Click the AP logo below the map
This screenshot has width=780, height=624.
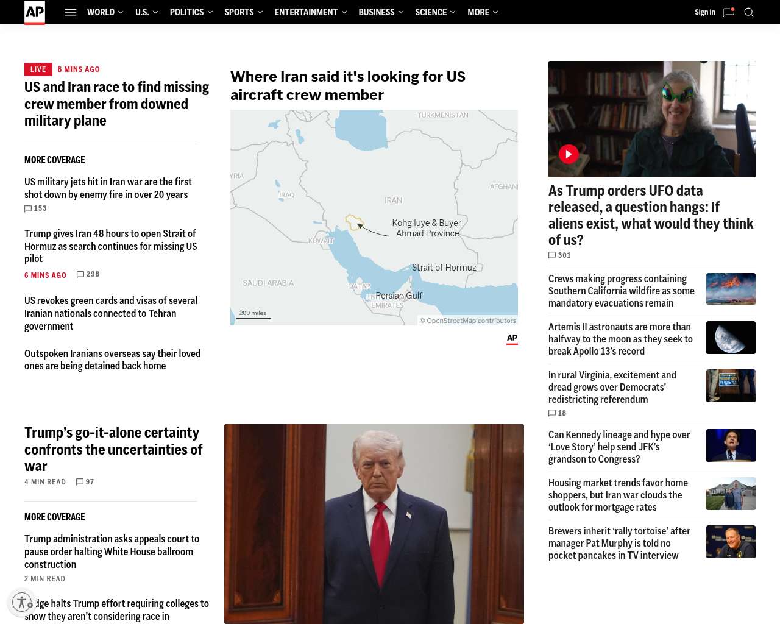(x=512, y=339)
